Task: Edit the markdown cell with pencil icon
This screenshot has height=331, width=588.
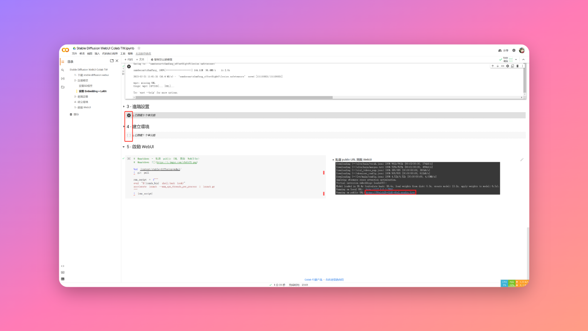Action: (522, 160)
